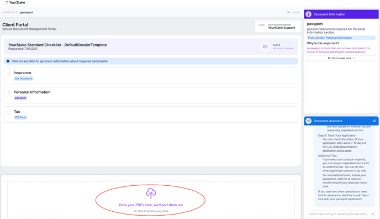Click the YourStake logo in header

(x=15, y=2)
